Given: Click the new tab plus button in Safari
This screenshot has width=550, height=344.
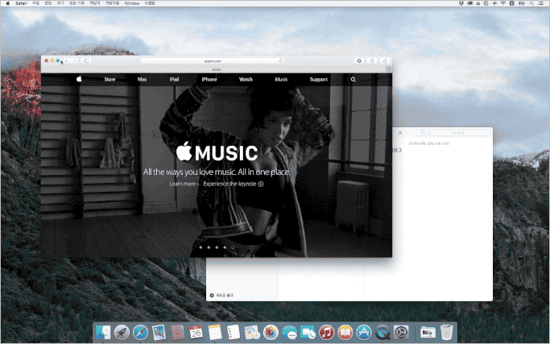Looking at the screenshot, I should [x=389, y=69].
